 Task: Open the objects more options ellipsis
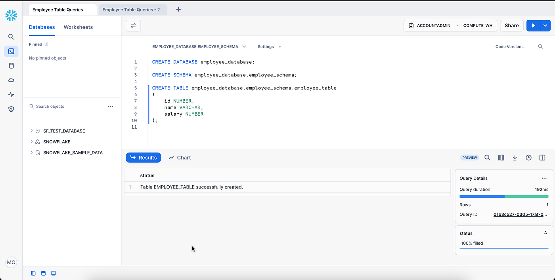[111, 106]
